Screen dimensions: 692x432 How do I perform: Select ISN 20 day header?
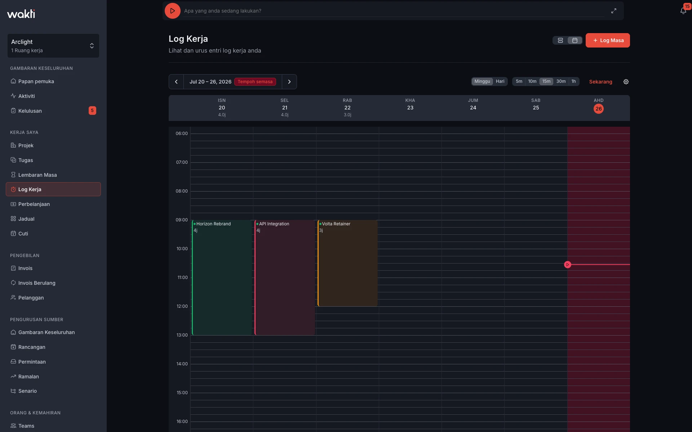click(x=222, y=108)
